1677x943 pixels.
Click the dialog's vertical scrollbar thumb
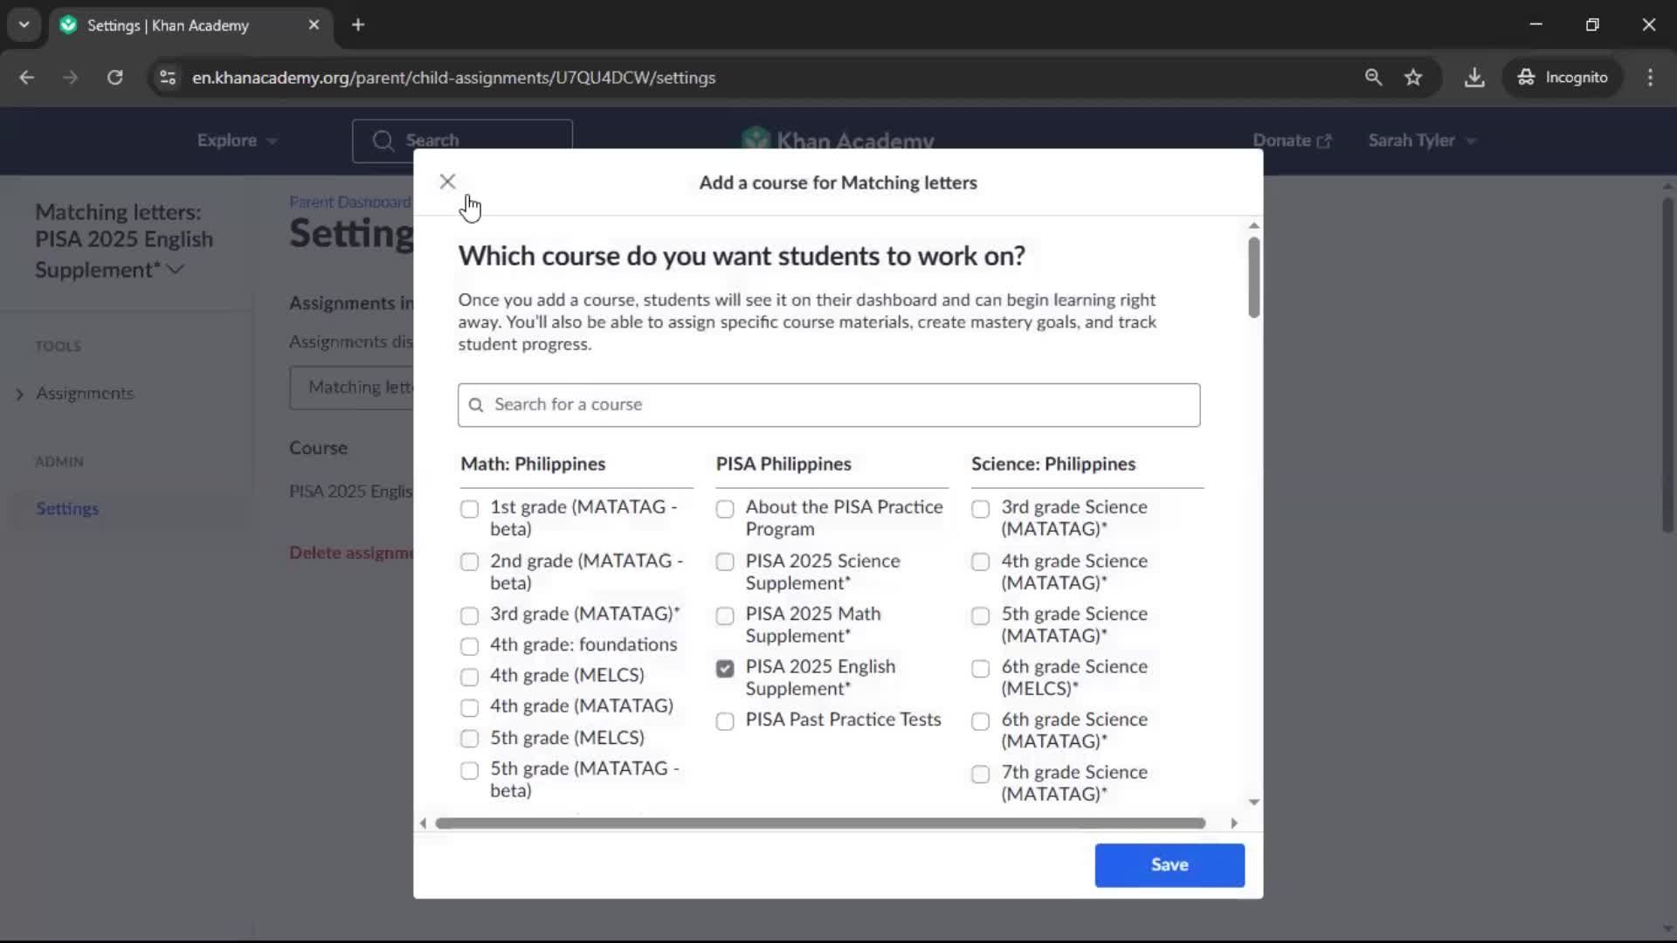click(x=1253, y=277)
